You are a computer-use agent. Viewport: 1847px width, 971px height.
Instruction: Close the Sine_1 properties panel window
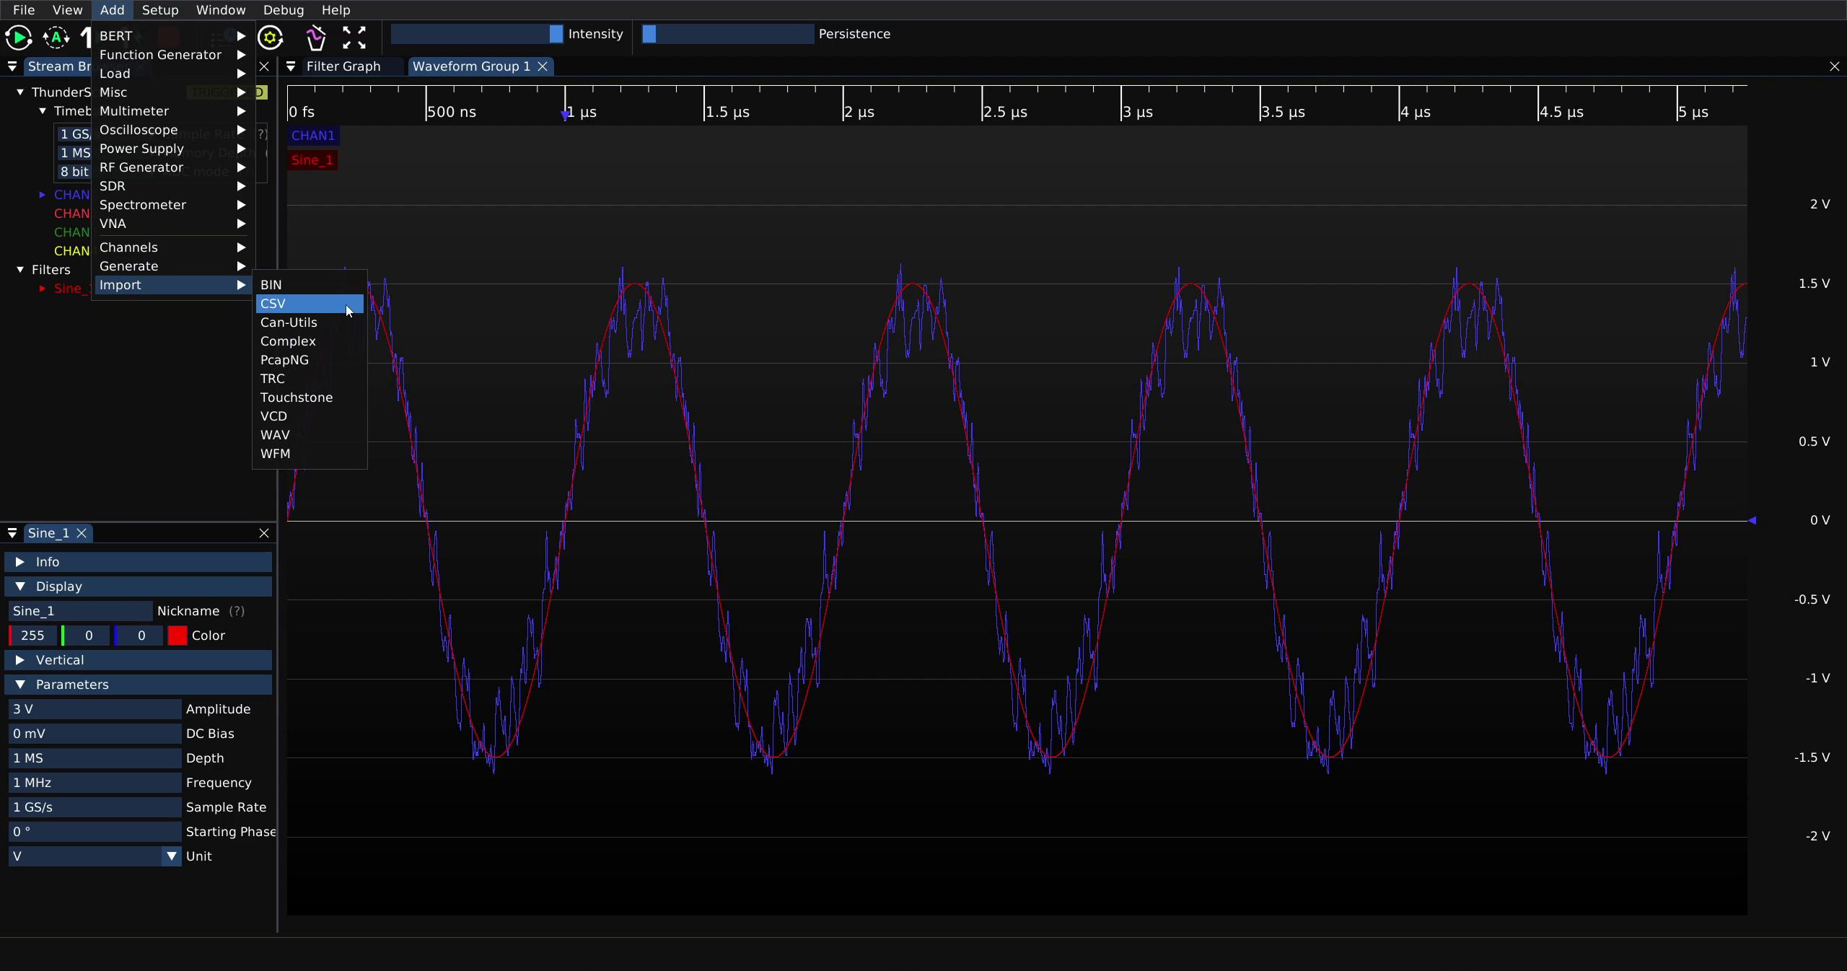tap(264, 533)
